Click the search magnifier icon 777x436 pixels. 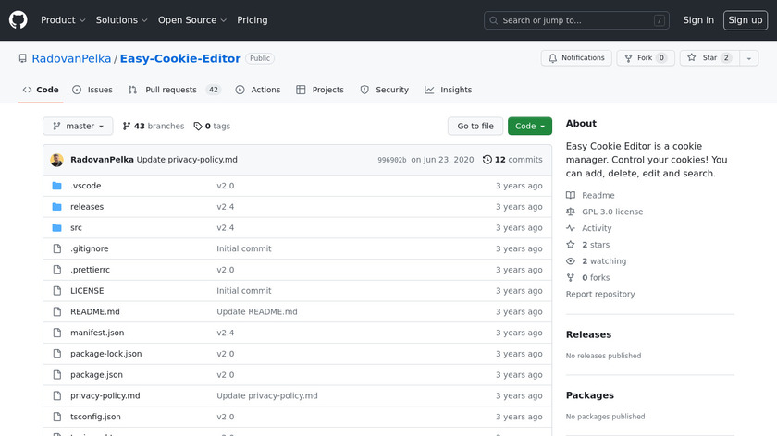[494, 20]
